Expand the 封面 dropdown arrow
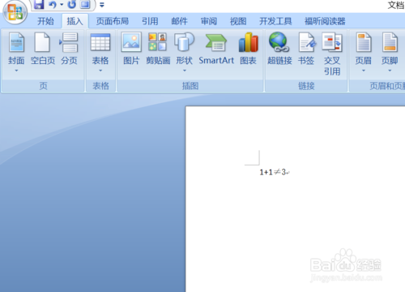 click(x=16, y=71)
